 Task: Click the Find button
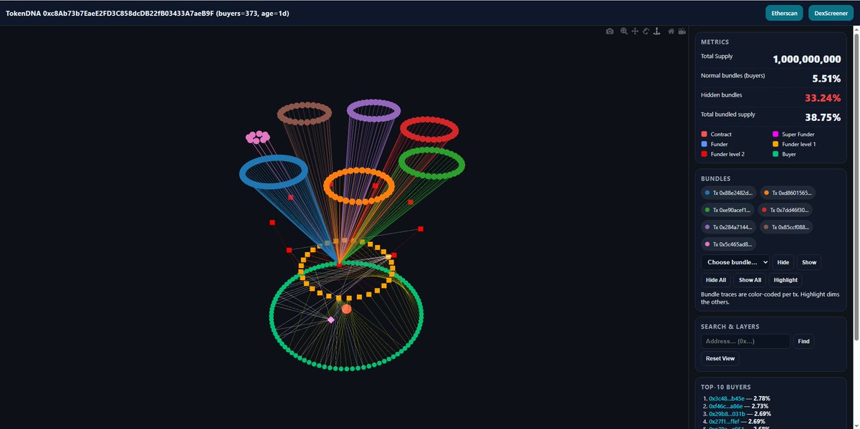tap(804, 342)
